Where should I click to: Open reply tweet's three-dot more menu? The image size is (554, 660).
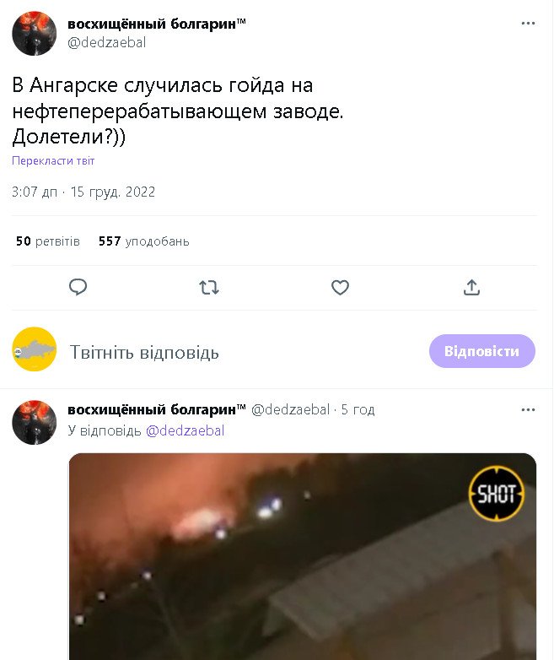point(528,409)
